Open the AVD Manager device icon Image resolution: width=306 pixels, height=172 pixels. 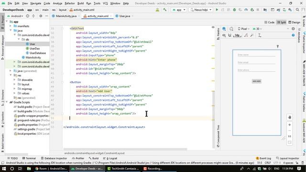(284, 10)
